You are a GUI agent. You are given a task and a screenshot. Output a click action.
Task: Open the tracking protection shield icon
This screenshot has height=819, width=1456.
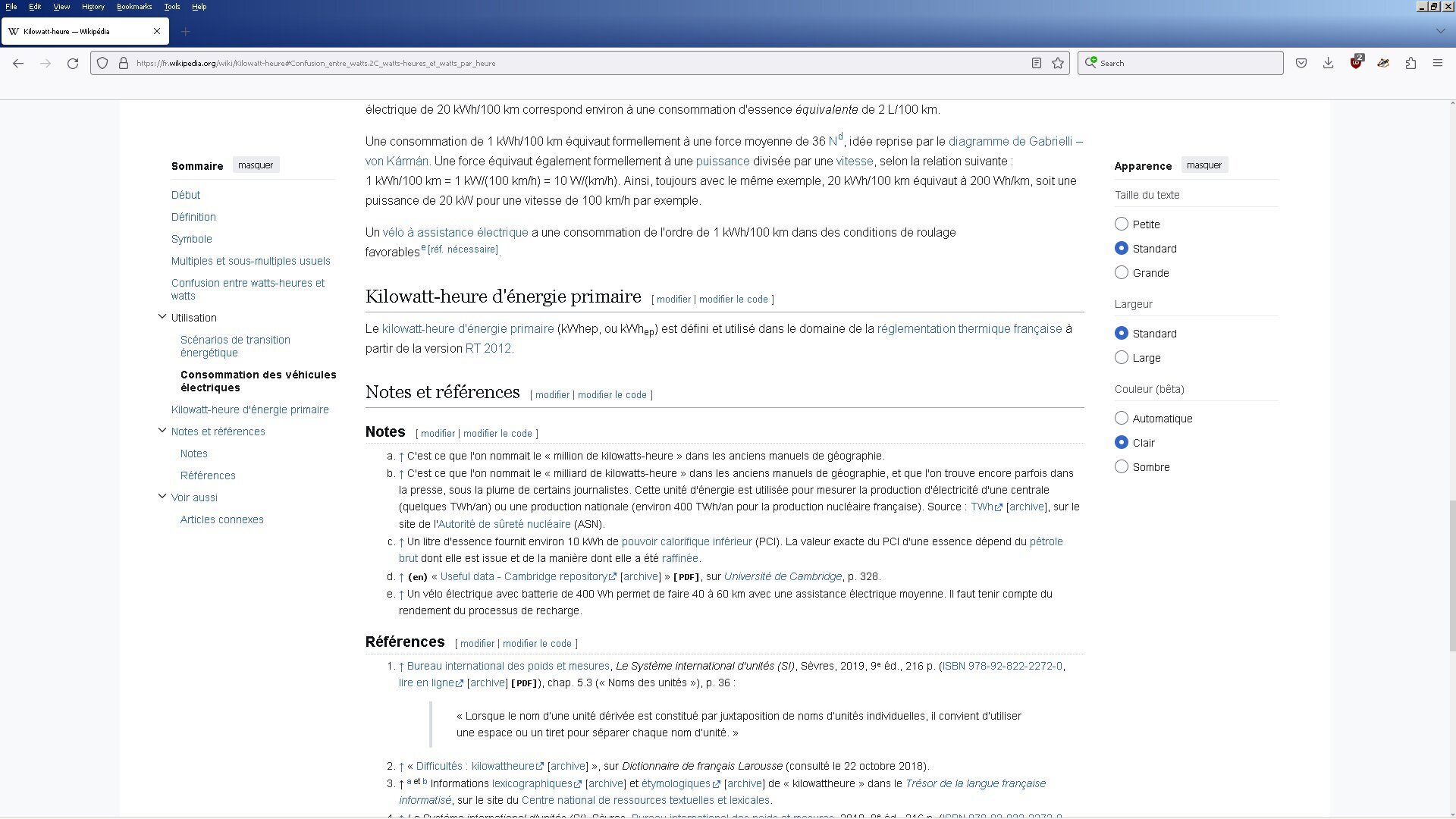pos(102,63)
